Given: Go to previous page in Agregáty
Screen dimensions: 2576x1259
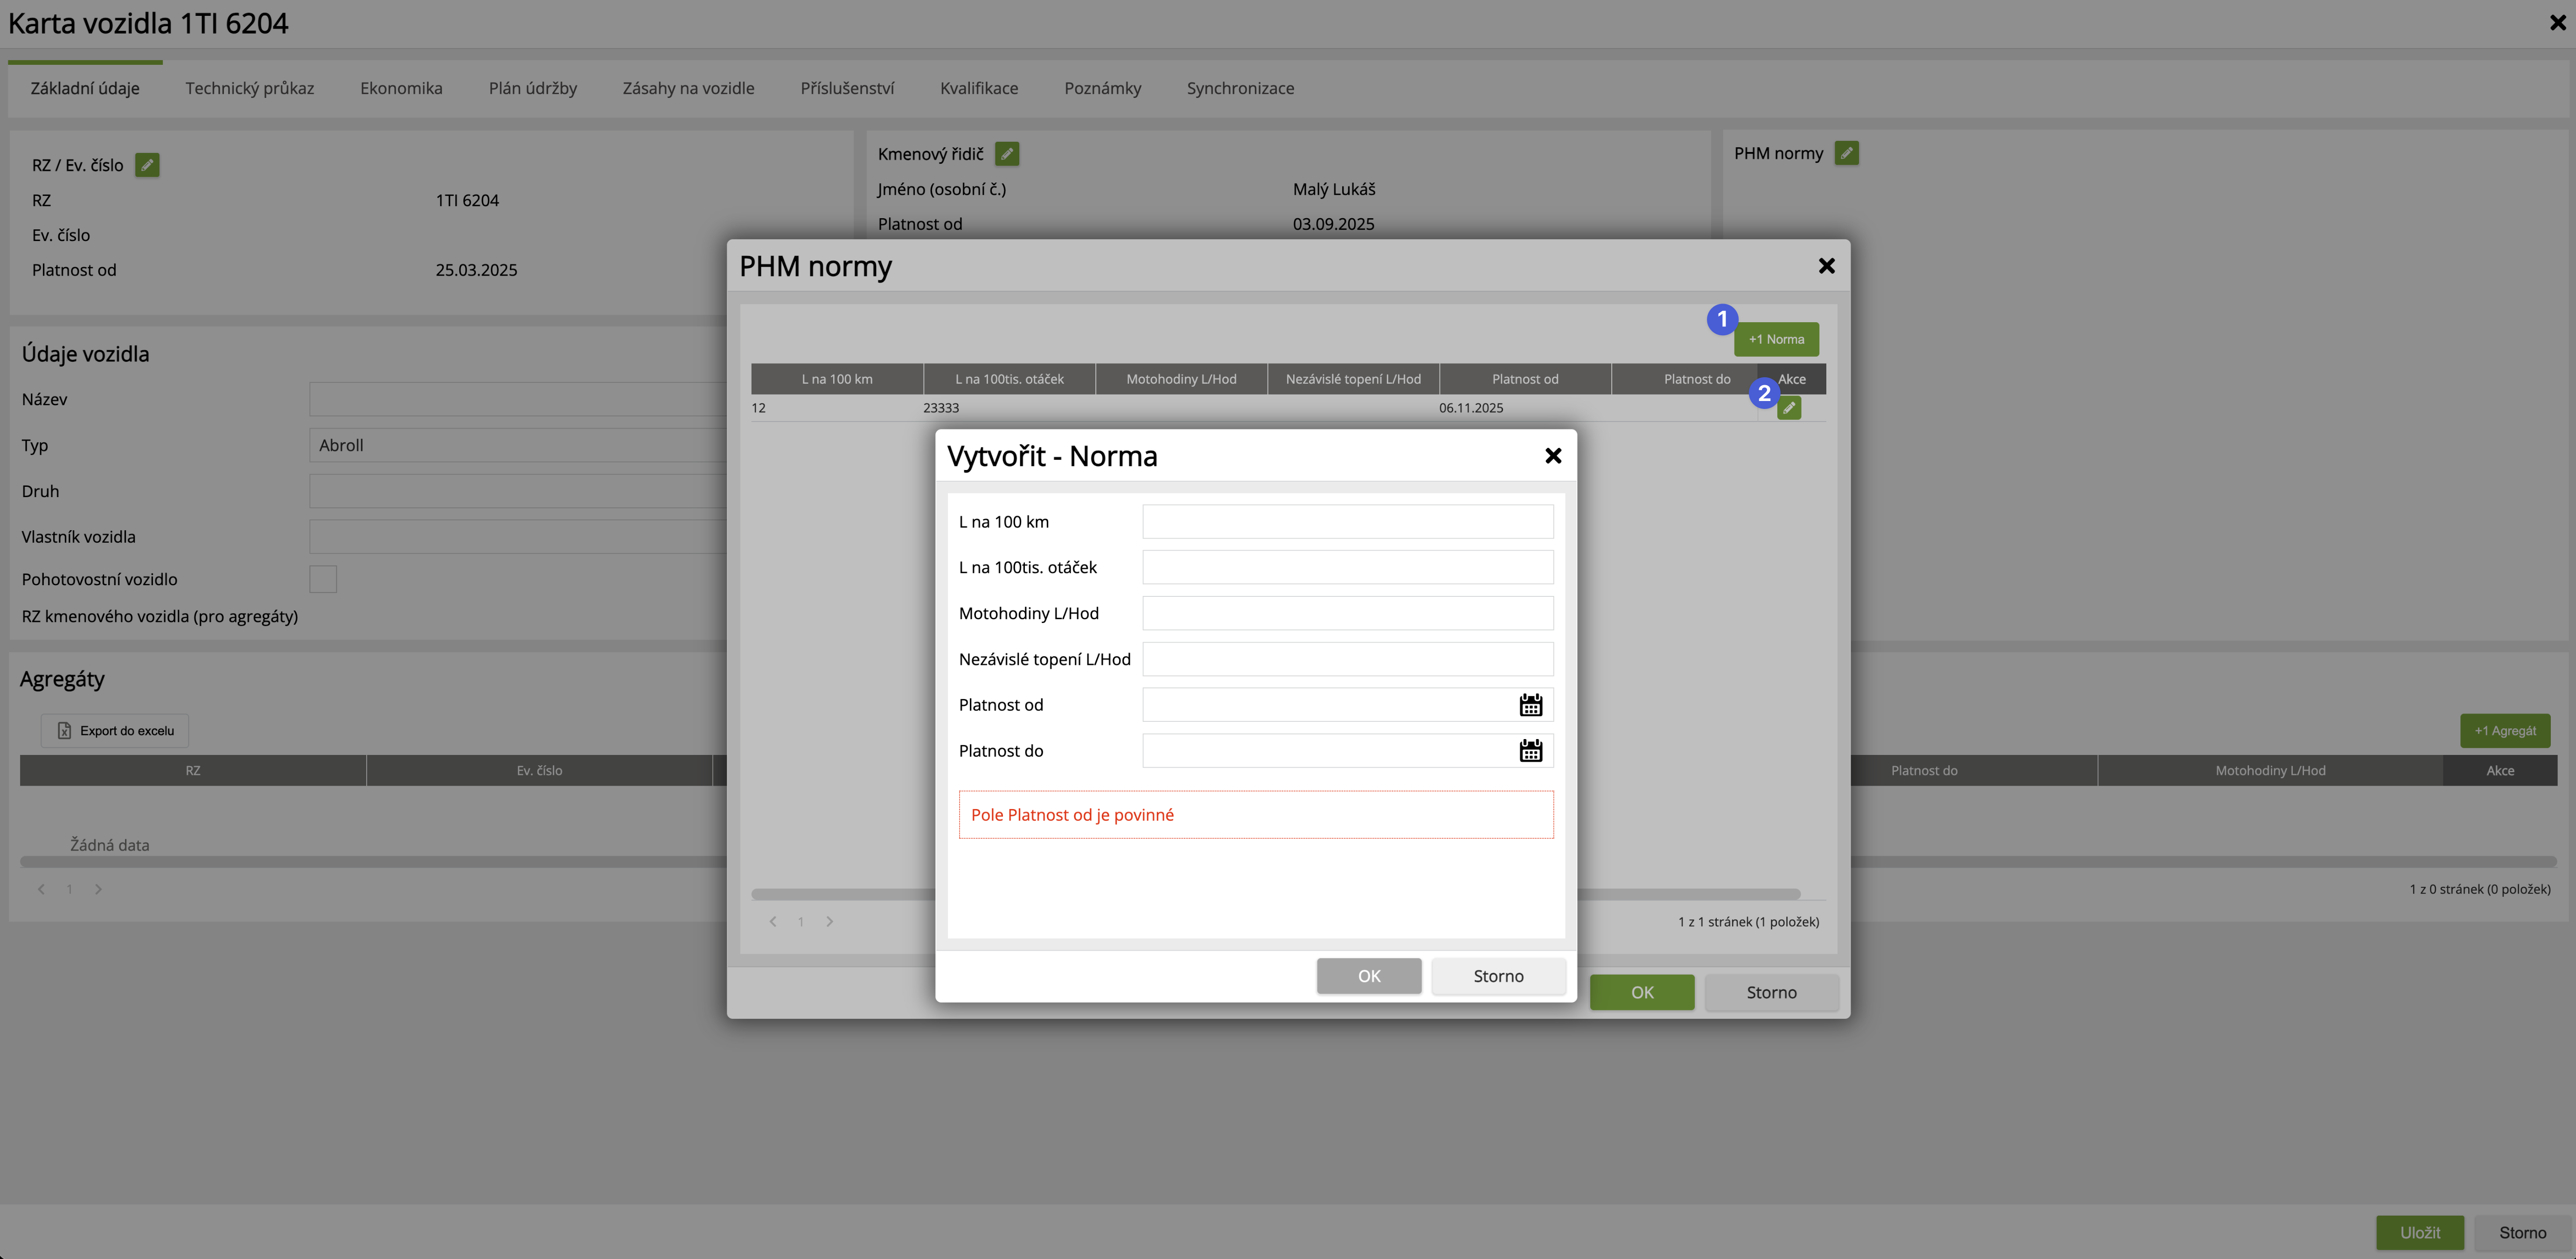Looking at the screenshot, I should coord(41,889).
